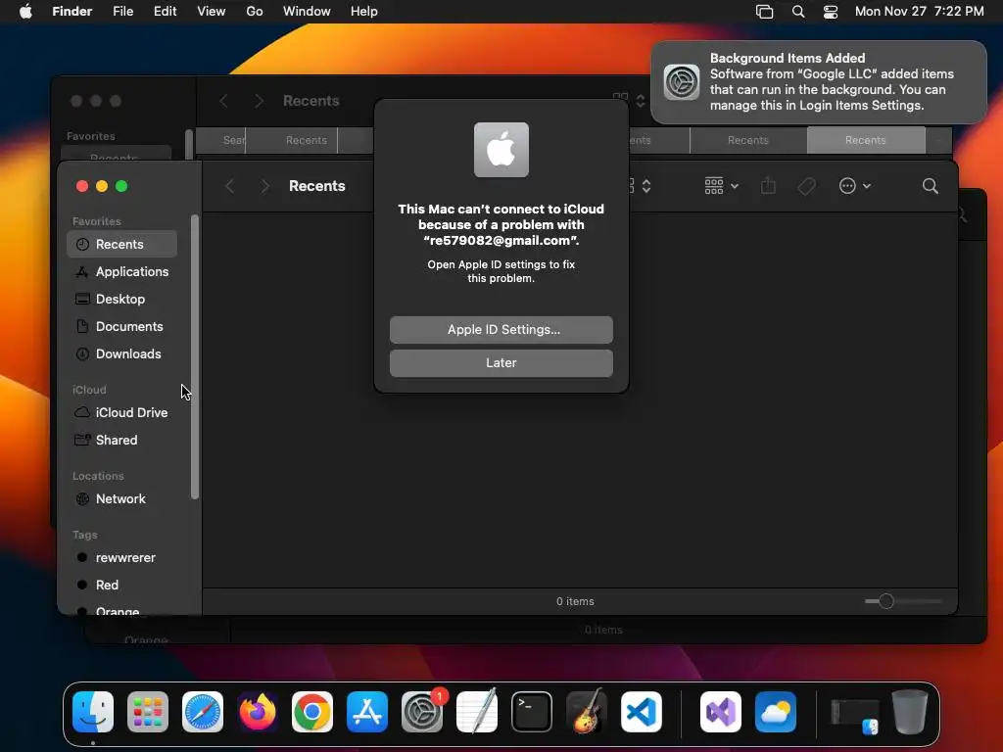
Task: Open the Edit menu
Action: tap(165, 12)
